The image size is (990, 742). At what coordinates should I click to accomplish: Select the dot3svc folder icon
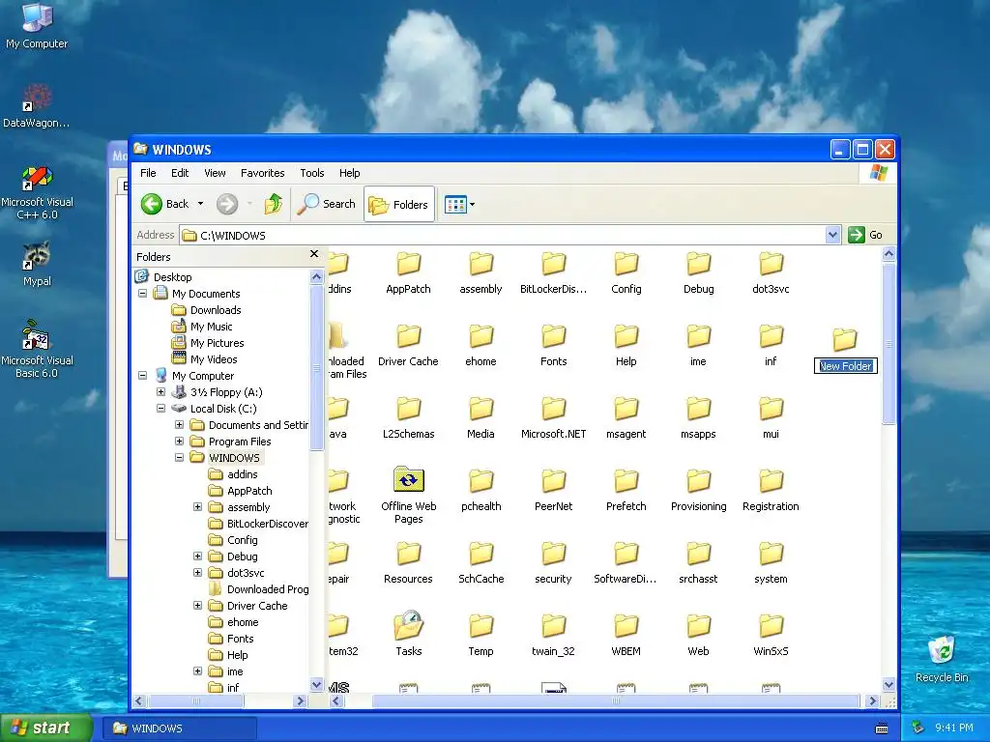click(771, 273)
